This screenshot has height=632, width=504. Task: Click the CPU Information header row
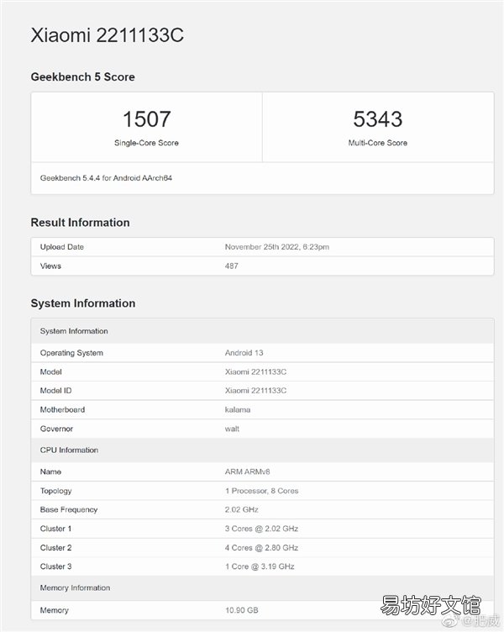pos(263,450)
